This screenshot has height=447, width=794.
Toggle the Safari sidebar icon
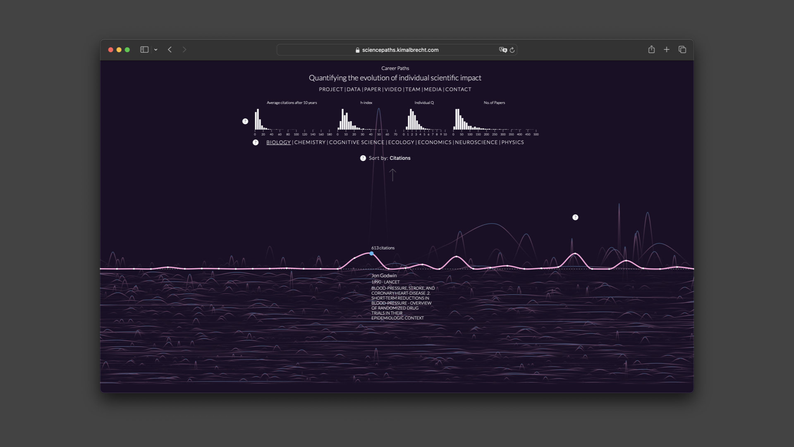coord(144,50)
